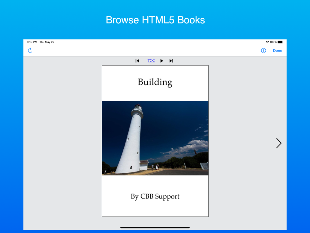Jump to first page icon
310x233 pixels.
coord(137,61)
